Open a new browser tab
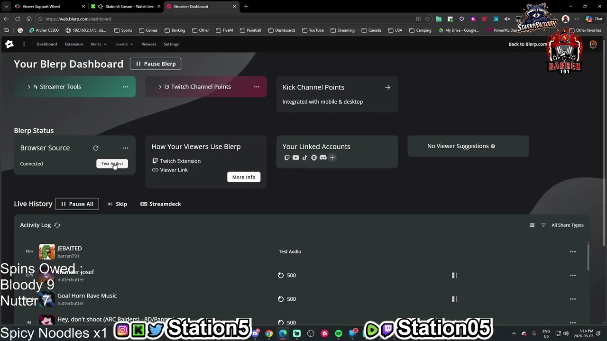This screenshot has width=607, height=341. 246,7
